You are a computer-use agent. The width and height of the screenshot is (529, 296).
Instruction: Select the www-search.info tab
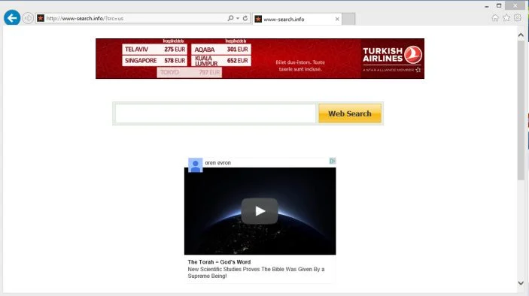297,20
